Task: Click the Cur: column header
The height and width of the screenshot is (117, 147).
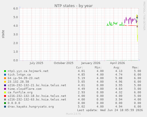Action: (x=80, y=68)
